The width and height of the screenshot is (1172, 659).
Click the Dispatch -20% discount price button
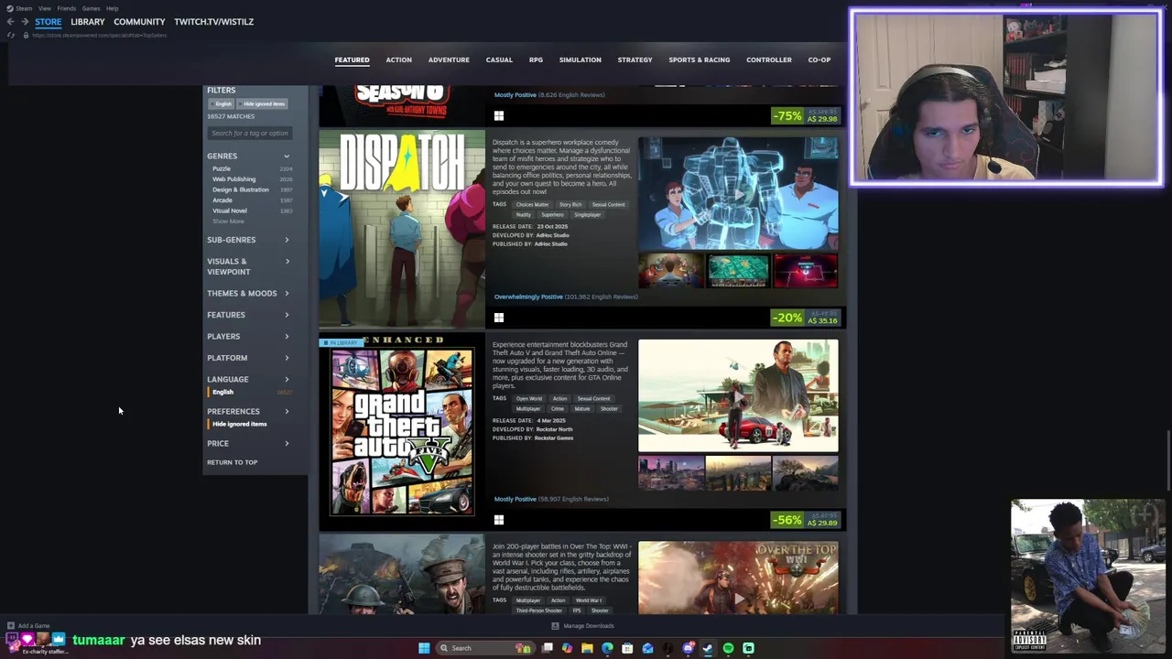pos(806,318)
